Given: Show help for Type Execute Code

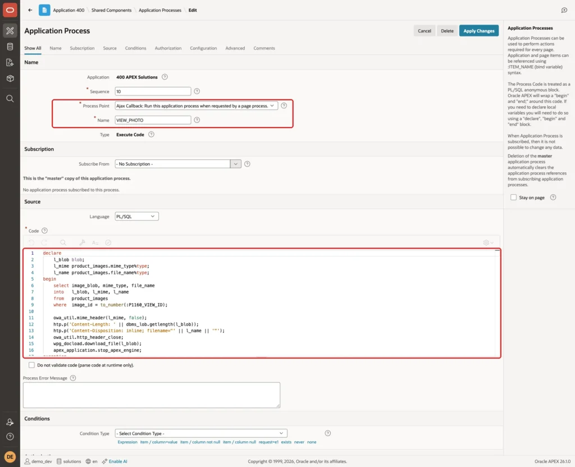Looking at the screenshot, I should 151,135.
